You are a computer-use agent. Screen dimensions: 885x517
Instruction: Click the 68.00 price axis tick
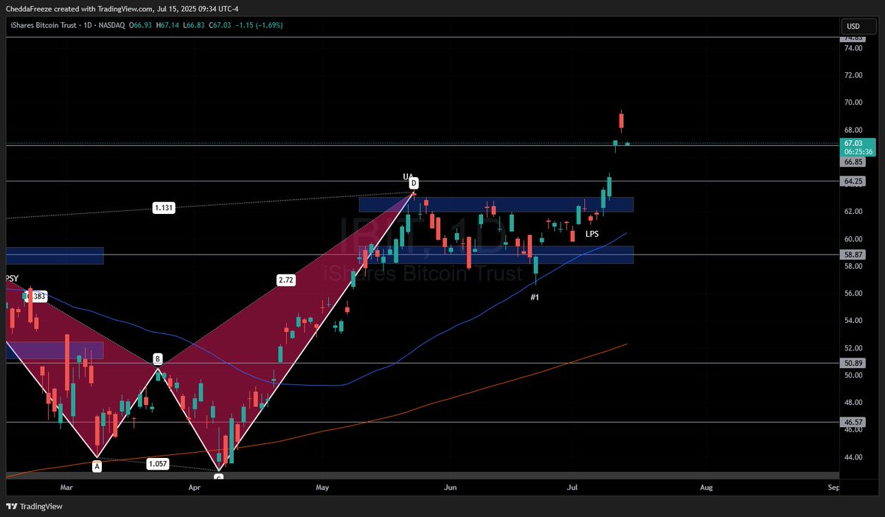(853, 130)
